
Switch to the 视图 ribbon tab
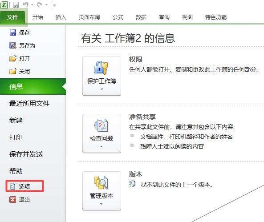(187, 17)
